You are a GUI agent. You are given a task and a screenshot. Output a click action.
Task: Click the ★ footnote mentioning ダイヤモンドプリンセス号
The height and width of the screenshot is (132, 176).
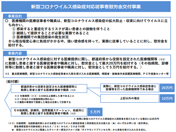click(x=79, y=130)
